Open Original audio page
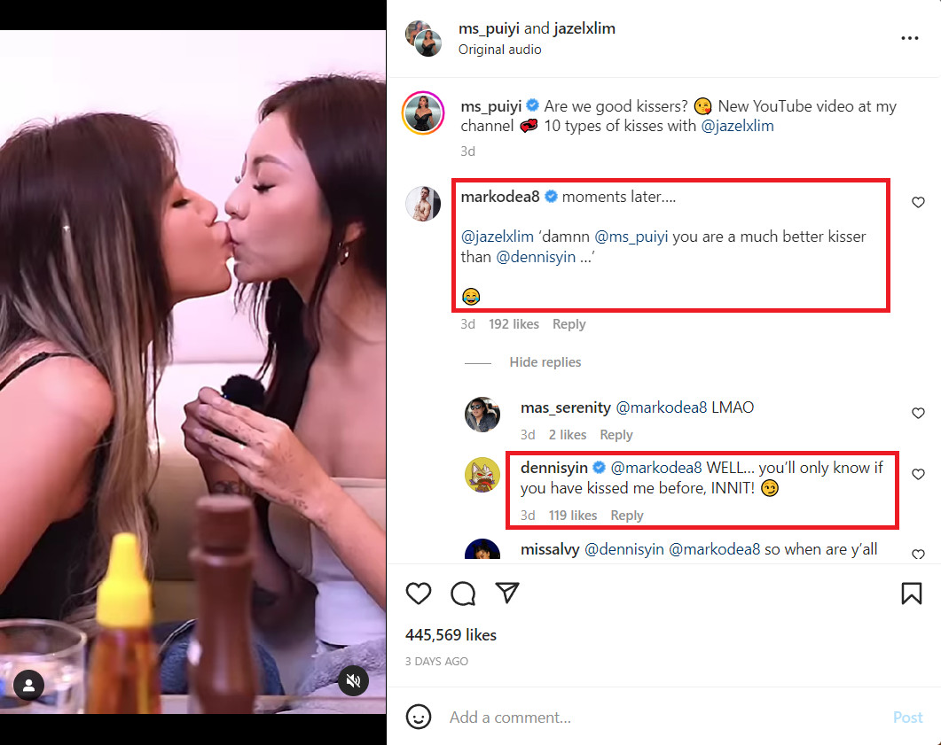Viewport: 941px width, 745px height. pyautogui.click(x=499, y=50)
